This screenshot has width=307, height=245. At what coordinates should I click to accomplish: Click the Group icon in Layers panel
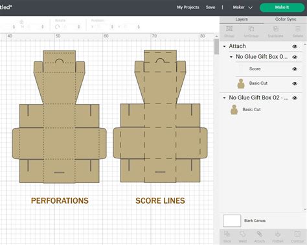coord(229,28)
